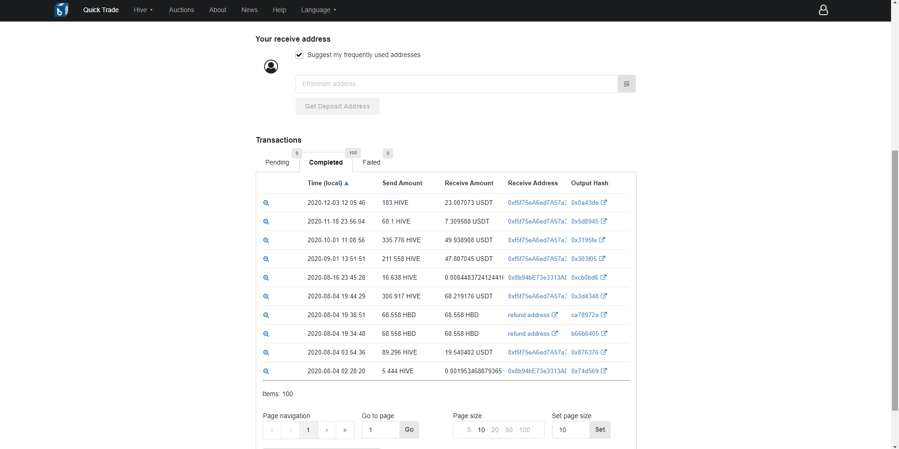Open the user account profile icon

[x=823, y=10]
